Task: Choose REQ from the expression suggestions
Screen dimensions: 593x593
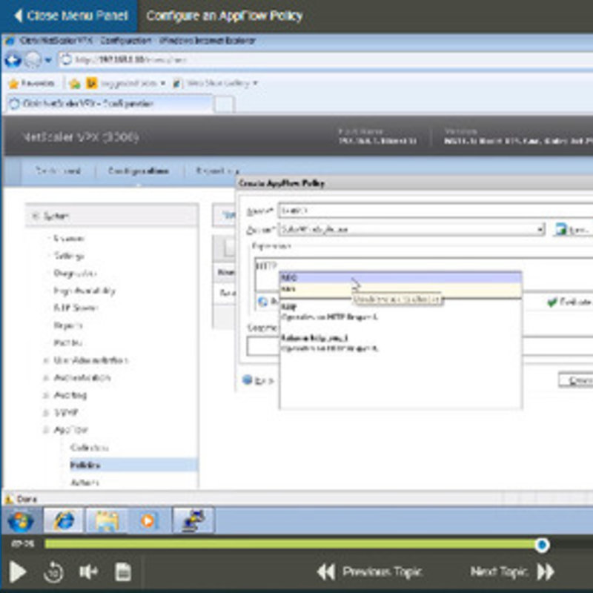Action: pyautogui.click(x=400, y=278)
